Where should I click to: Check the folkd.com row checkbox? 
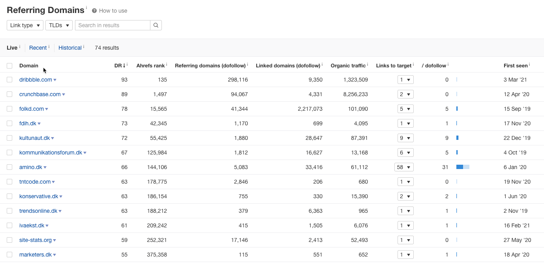[x=9, y=109]
